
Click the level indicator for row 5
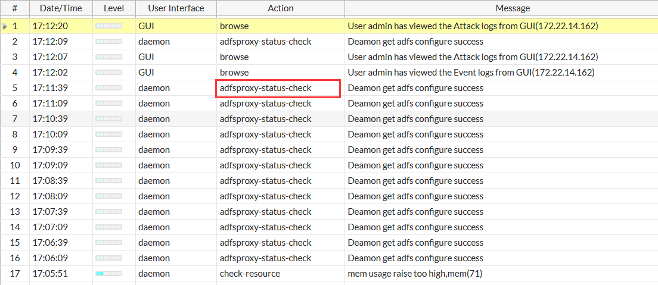tap(108, 88)
